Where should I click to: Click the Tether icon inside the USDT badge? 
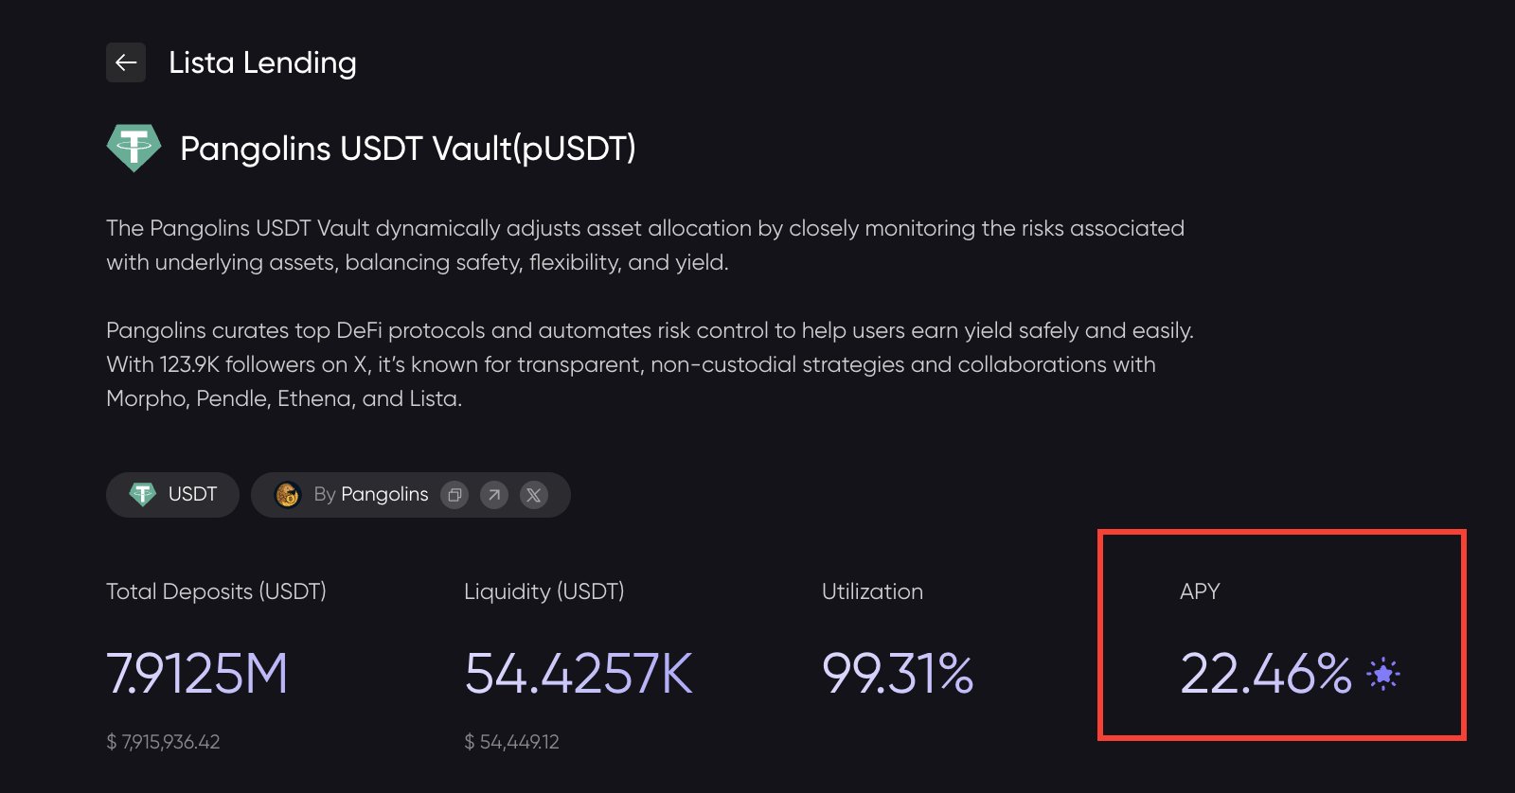point(140,494)
